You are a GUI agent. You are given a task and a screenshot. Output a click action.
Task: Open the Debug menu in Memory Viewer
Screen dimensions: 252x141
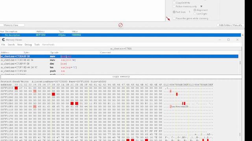tap(28, 45)
